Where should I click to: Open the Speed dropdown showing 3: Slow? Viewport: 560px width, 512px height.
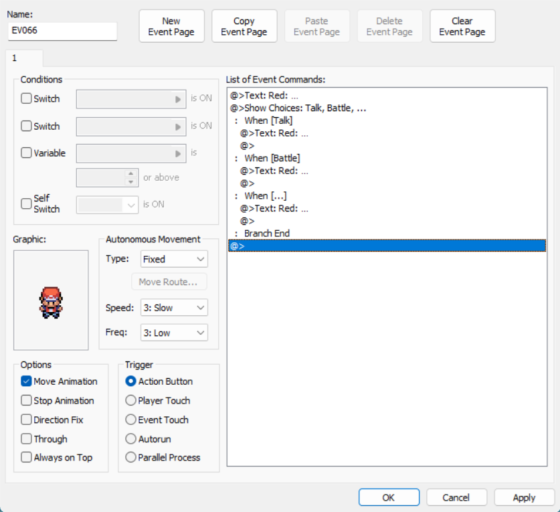pos(174,308)
